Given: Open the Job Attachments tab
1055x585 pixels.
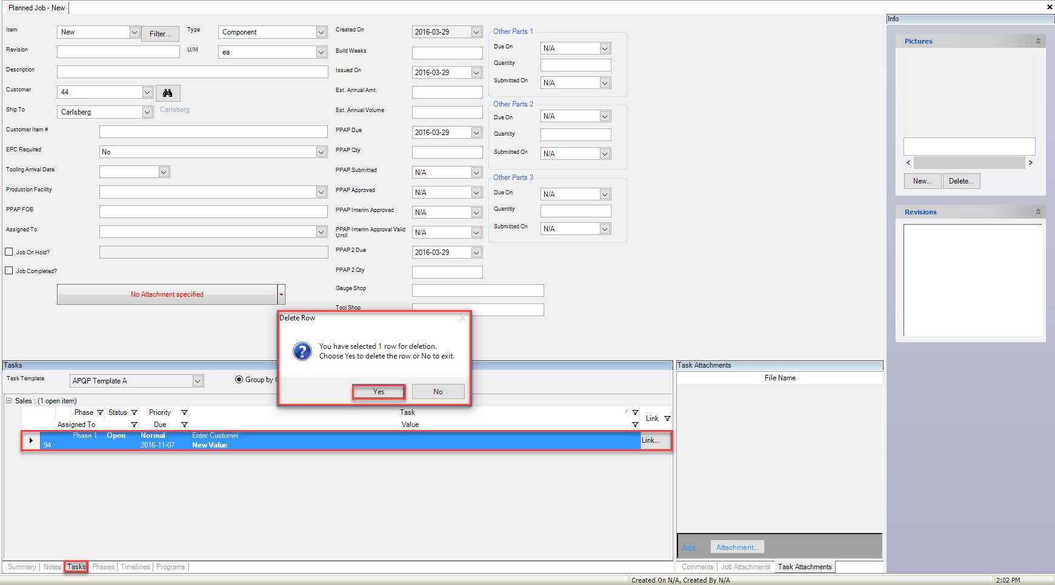Looking at the screenshot, I should 745,567.
